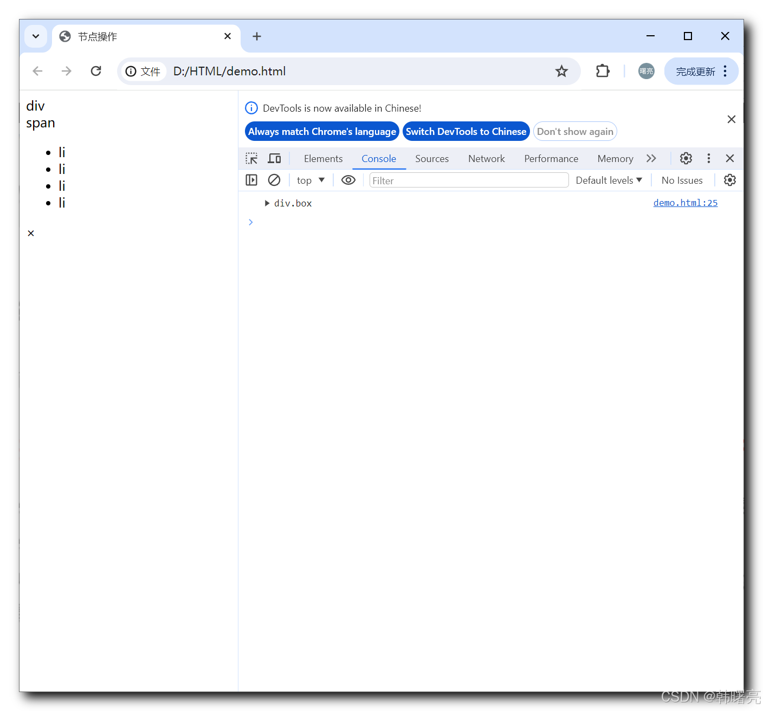
Task: Open DevTools customize three-dot menu
Action: (708, 158)
